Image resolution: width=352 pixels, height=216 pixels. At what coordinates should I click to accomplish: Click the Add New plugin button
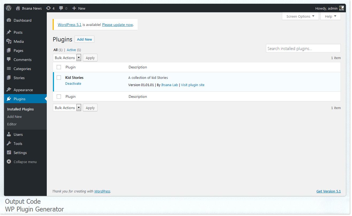84,39
